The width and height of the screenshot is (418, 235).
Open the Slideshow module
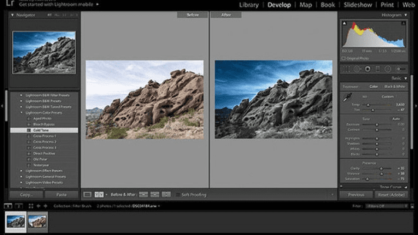tap(357, 5)
